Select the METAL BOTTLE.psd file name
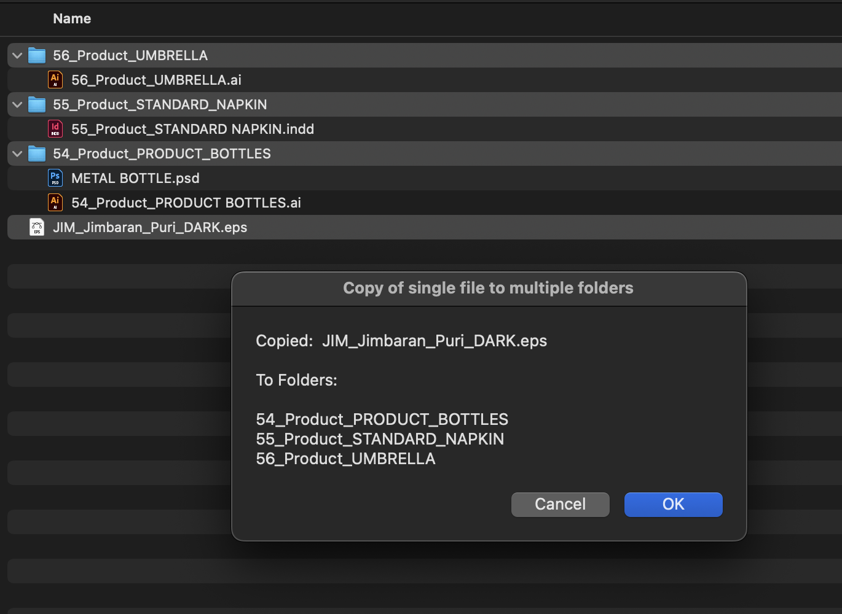842x614 pixels. pos(135,178)
